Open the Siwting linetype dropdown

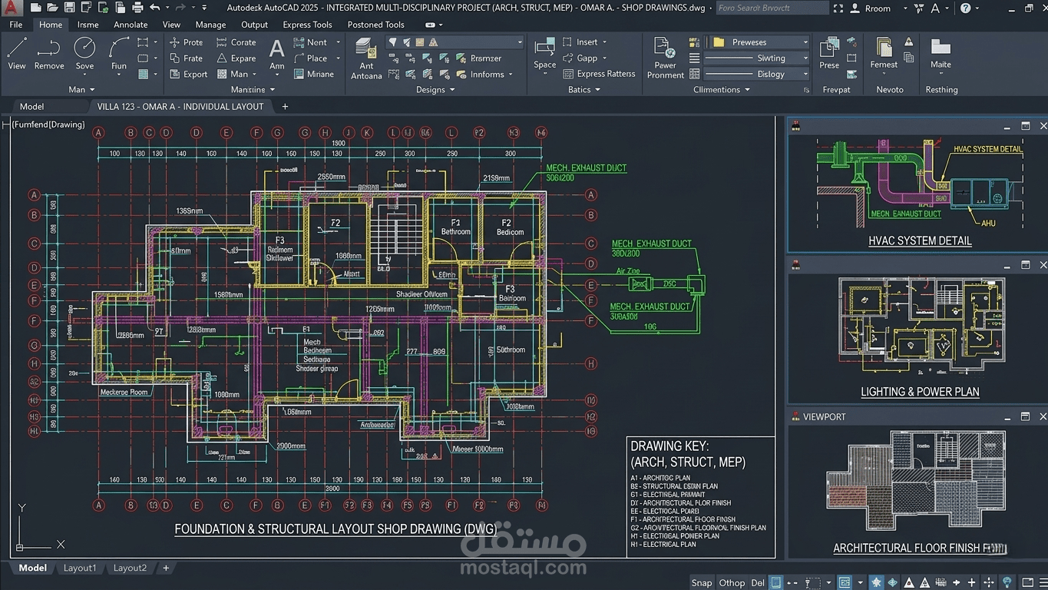coord(758,58)
